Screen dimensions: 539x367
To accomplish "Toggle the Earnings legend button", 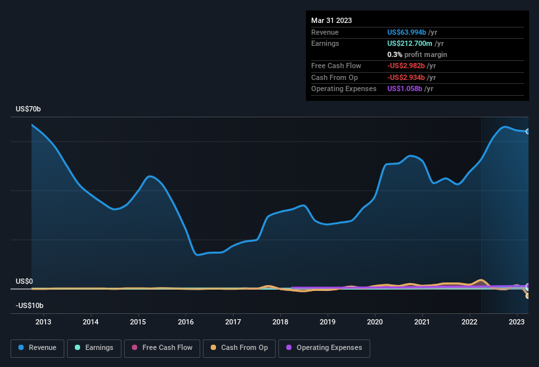I will (94, 348).
